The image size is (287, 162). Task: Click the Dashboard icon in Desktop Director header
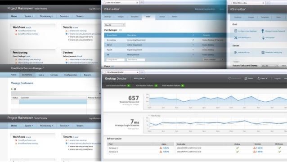230,79
